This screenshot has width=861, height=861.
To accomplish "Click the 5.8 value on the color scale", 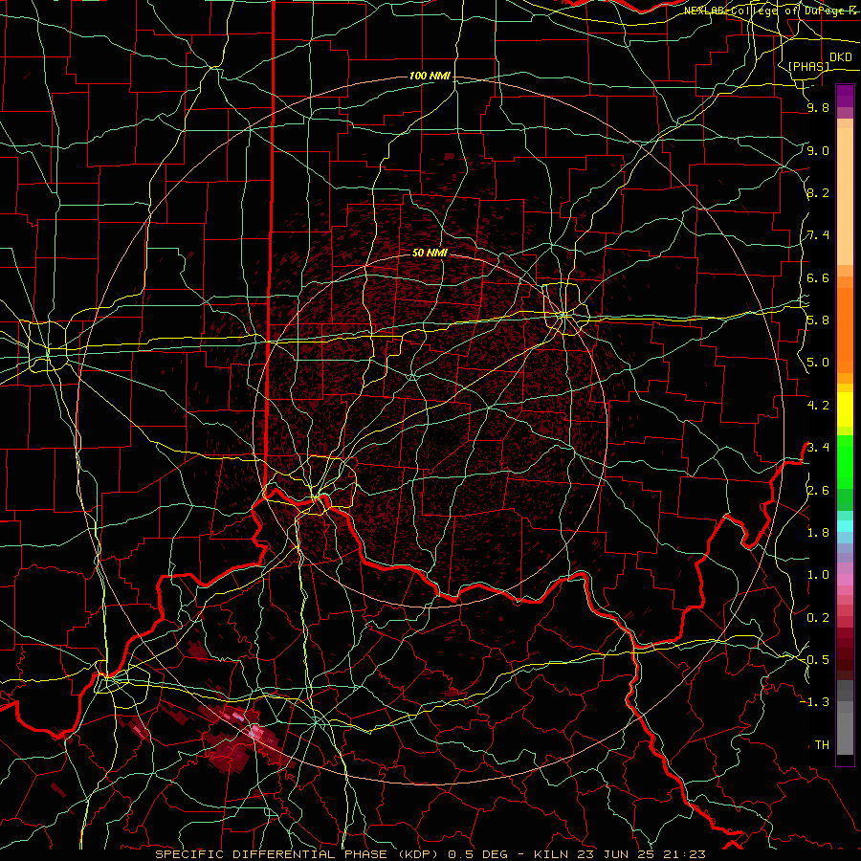I will pos(818,320).
